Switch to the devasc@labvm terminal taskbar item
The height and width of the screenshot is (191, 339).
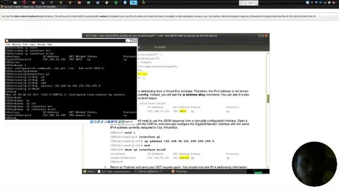[x=148, y=171]
